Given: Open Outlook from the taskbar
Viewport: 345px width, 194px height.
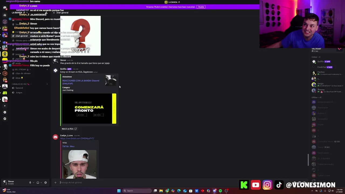Looking at the screenshot, I should (185, 191).
